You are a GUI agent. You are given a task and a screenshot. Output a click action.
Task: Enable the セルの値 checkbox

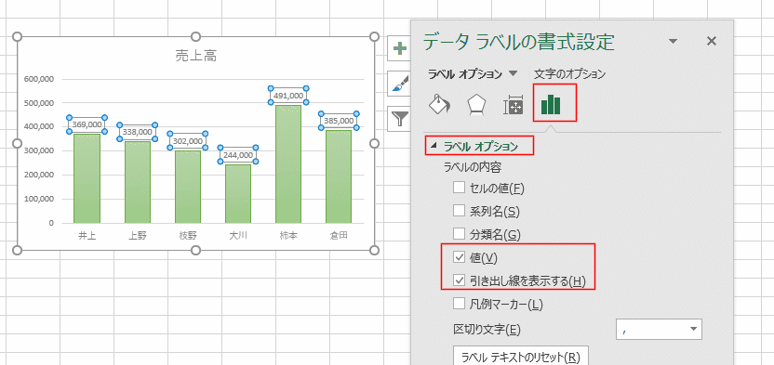pyautogui.click(x=459, y=188)
